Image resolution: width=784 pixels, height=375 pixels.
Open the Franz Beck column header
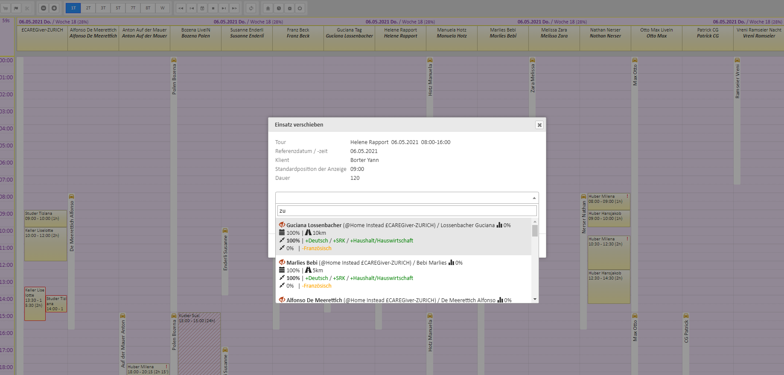[x=298, y=38]
